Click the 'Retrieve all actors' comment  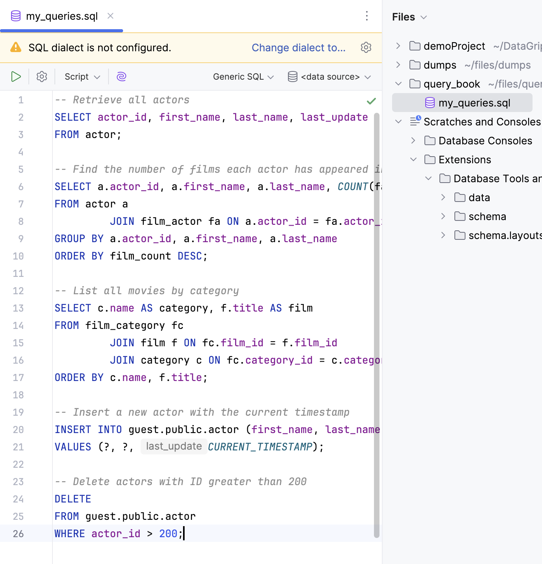click(x=122, y=100)
